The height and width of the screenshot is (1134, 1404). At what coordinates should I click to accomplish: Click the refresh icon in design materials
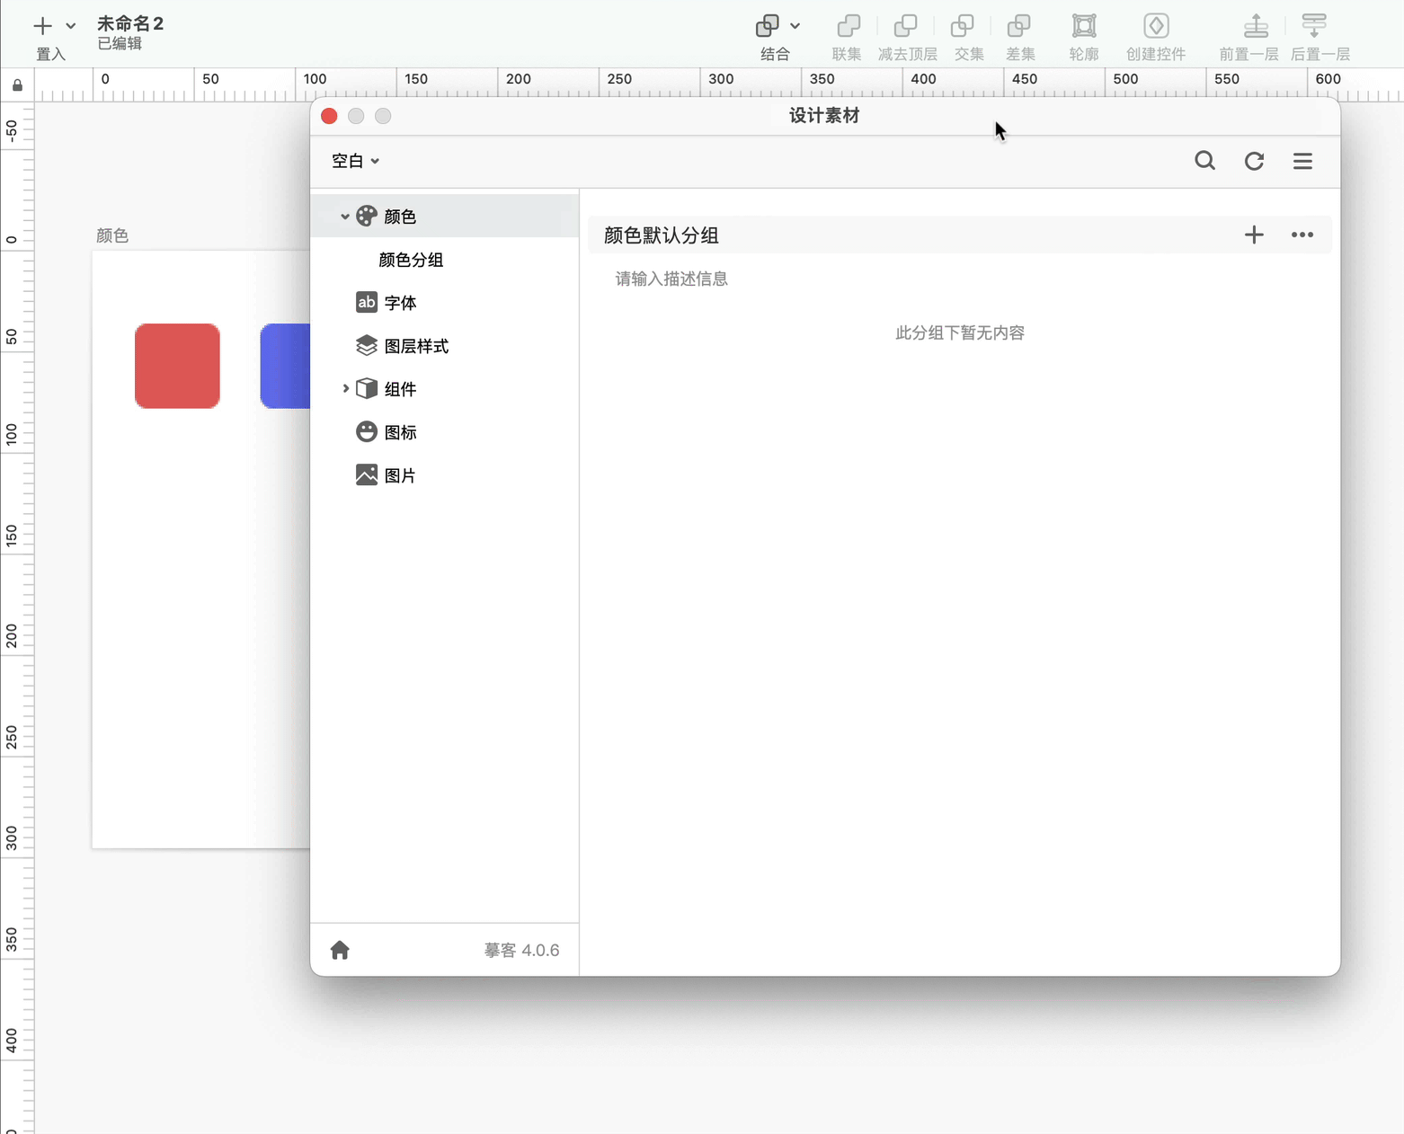tap(1254, 161)
